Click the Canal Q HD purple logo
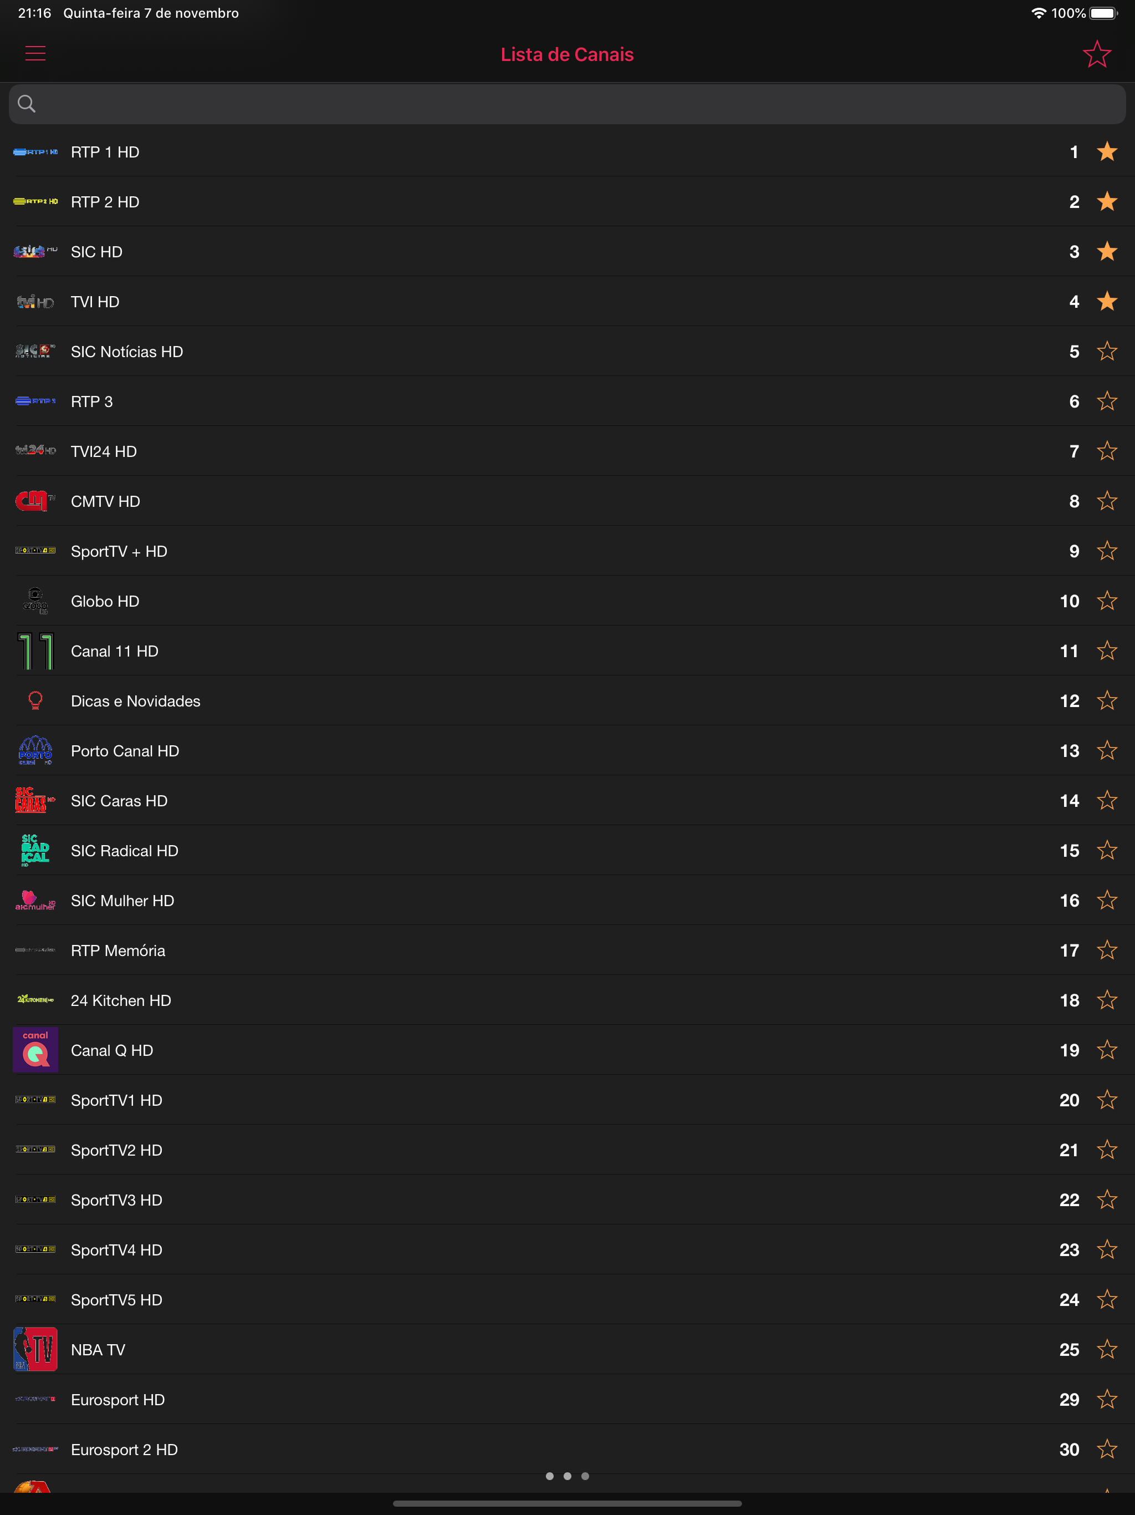This screenshot has height=1515, width=1135. coord(35,1049)
